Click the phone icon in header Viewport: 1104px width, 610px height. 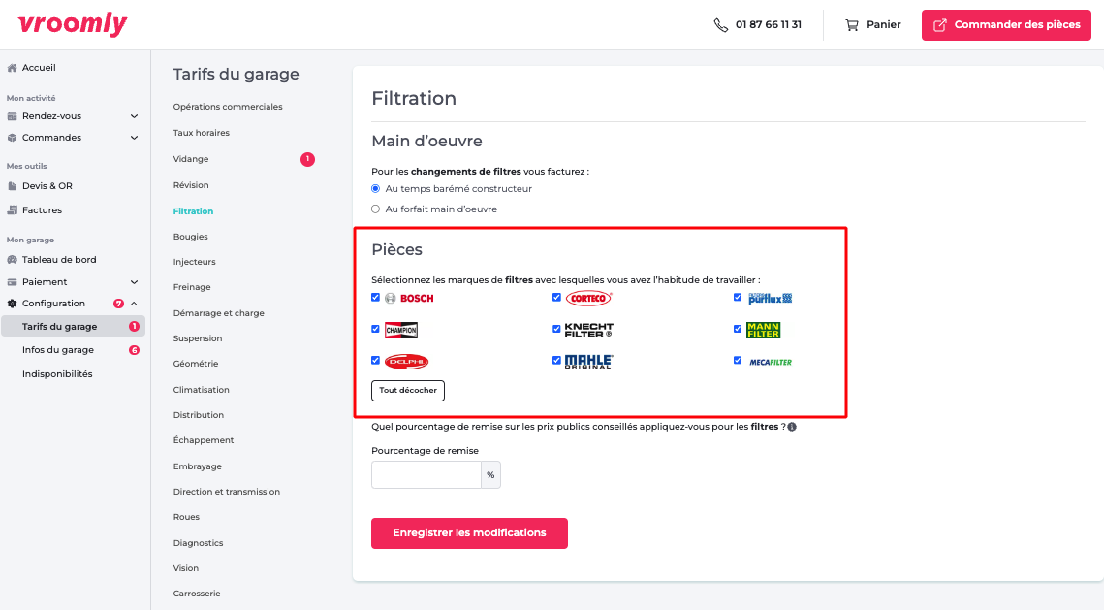[x=720, y=25]
